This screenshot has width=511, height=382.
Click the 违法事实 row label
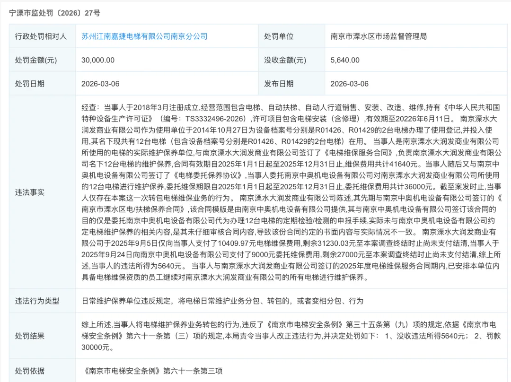[x=30, y=192]
